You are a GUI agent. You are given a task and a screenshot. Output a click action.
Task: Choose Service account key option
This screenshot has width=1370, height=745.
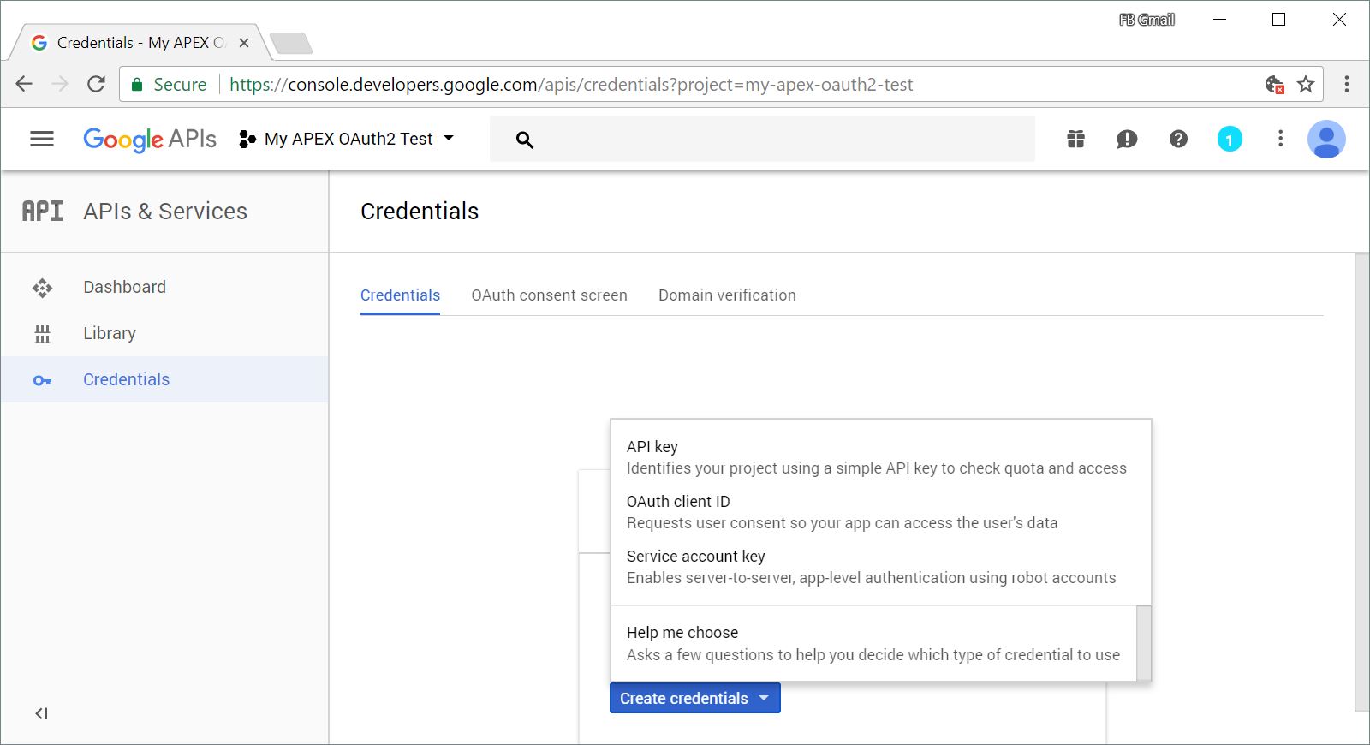(880, 567)
